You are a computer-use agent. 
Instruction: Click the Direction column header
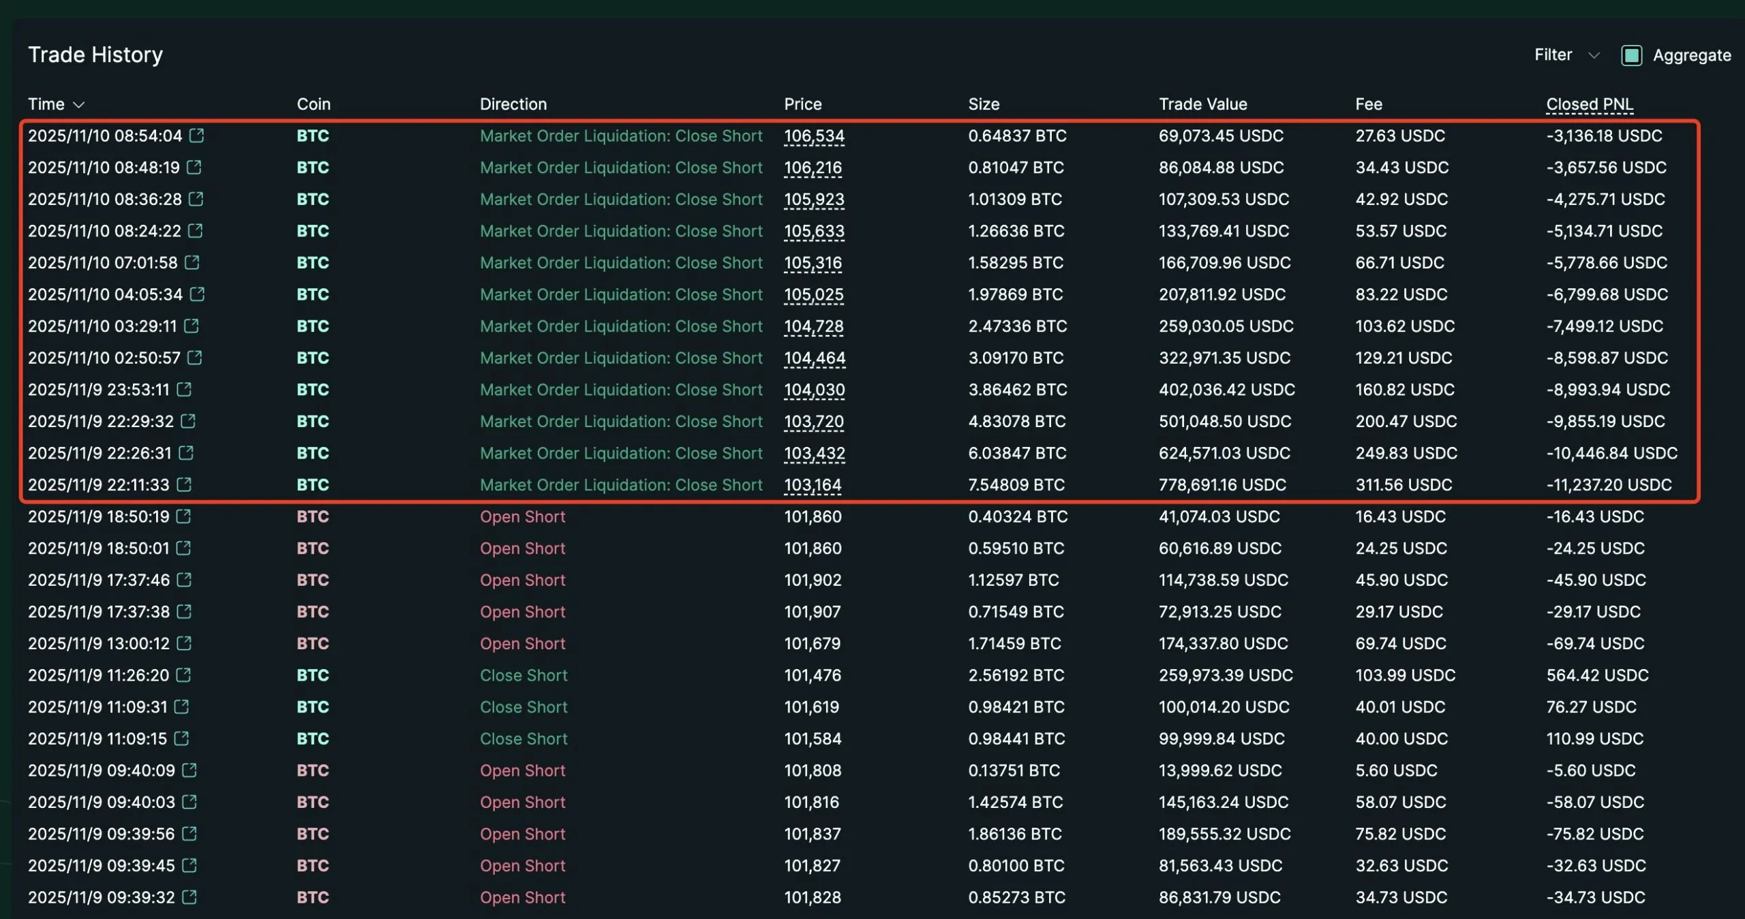click(513, 104)
